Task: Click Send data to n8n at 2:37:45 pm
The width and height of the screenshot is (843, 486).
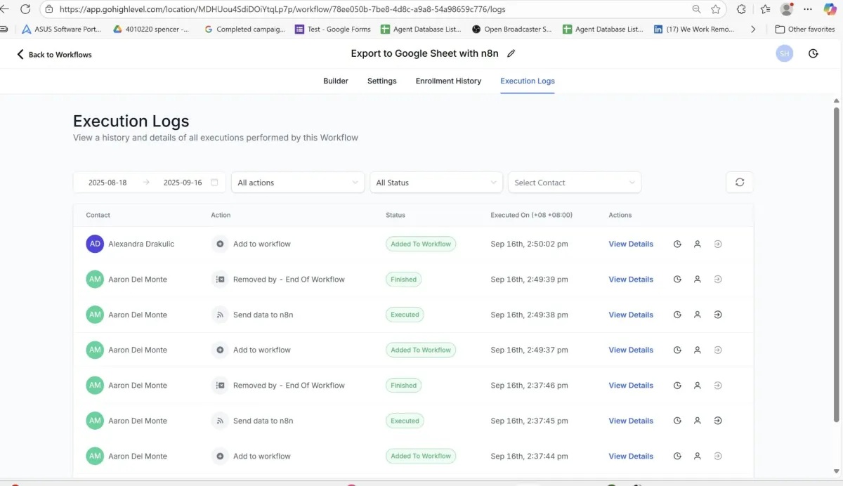Action: click(x=263, y=421)
